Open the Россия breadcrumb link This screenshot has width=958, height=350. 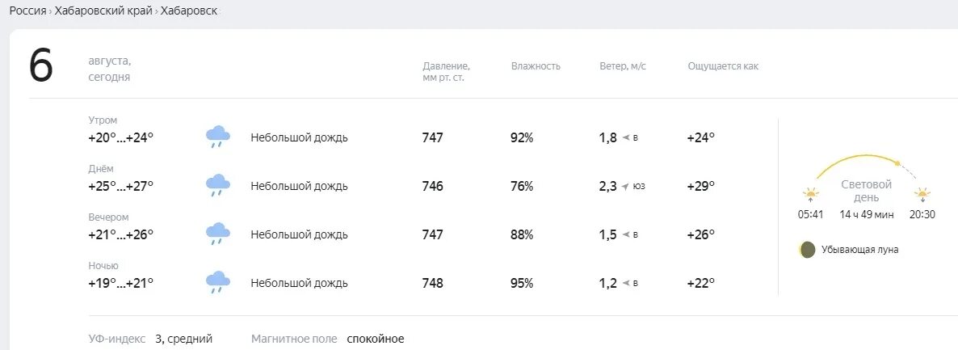27,11
